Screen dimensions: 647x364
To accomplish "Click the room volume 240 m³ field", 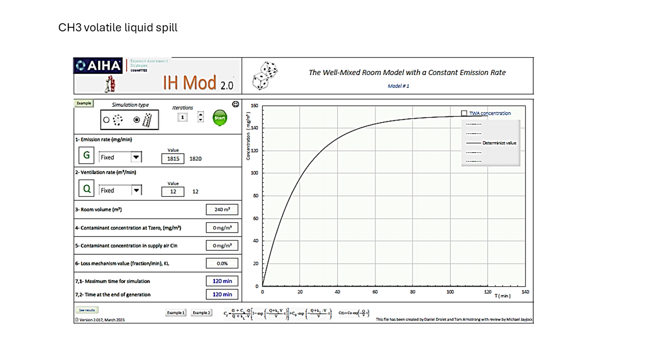I will point(222,209).
